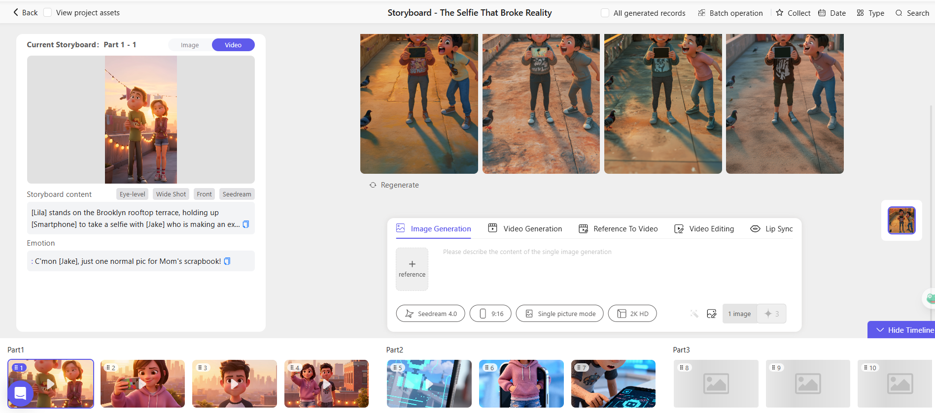Click the image edit icon beside 1 image
The height and width of the screenshot is (413, 935).
pos(711,314)
